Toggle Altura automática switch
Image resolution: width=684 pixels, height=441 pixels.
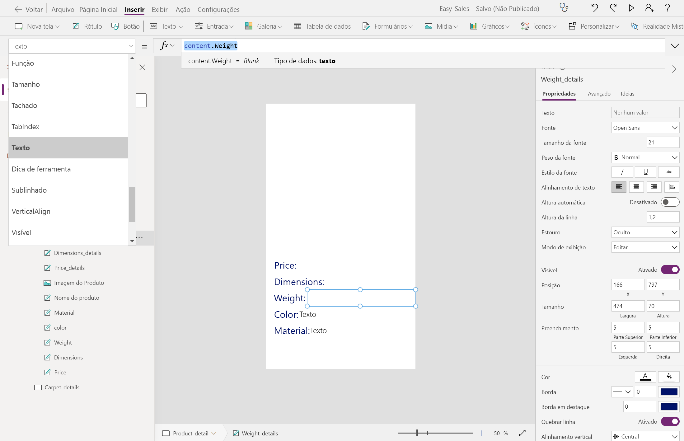pos(670,202)
